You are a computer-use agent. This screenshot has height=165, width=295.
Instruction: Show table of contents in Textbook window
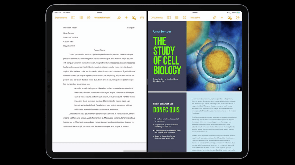click(177, 18)
